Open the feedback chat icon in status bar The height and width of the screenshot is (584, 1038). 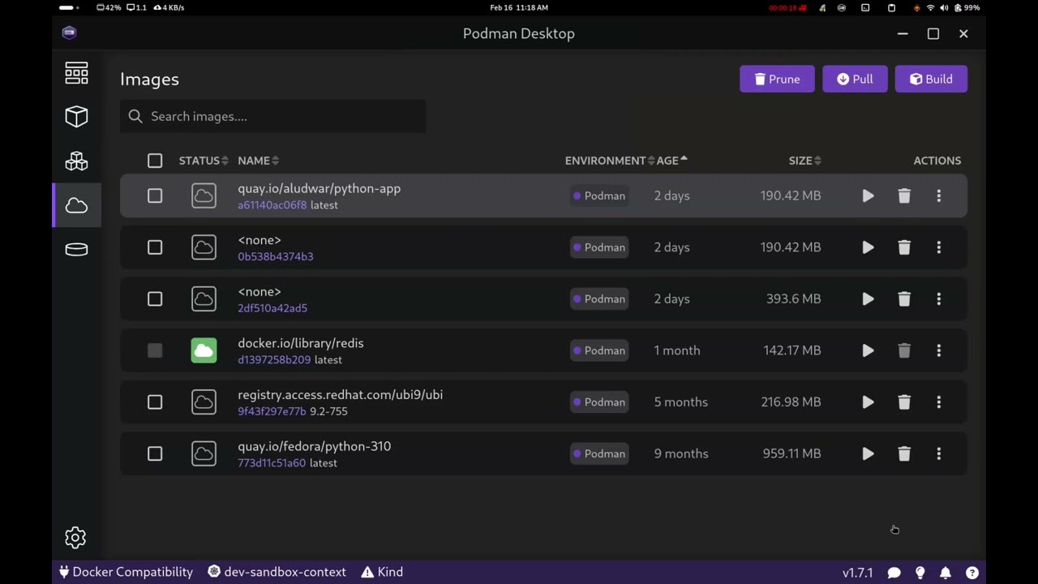pyautogui.click(x=894, y=573)
